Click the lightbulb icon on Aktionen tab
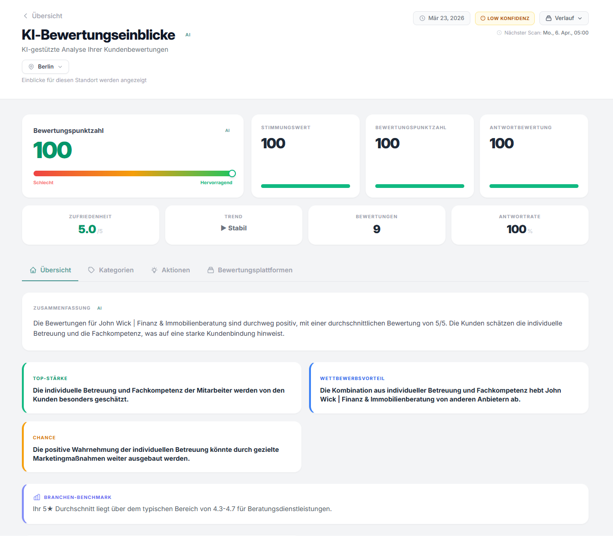Screen dimensions: 613x540 [154, 270]
